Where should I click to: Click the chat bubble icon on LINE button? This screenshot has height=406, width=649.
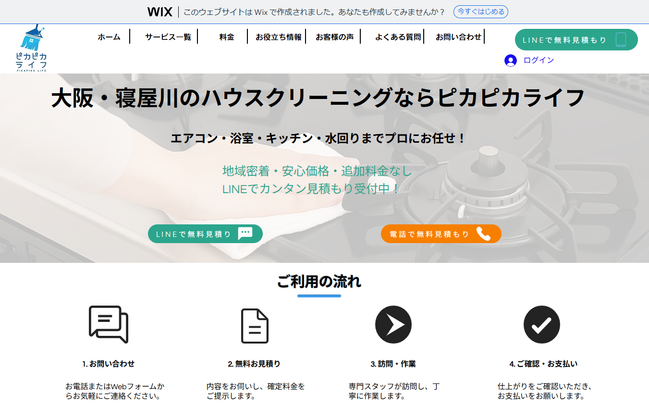245,234
